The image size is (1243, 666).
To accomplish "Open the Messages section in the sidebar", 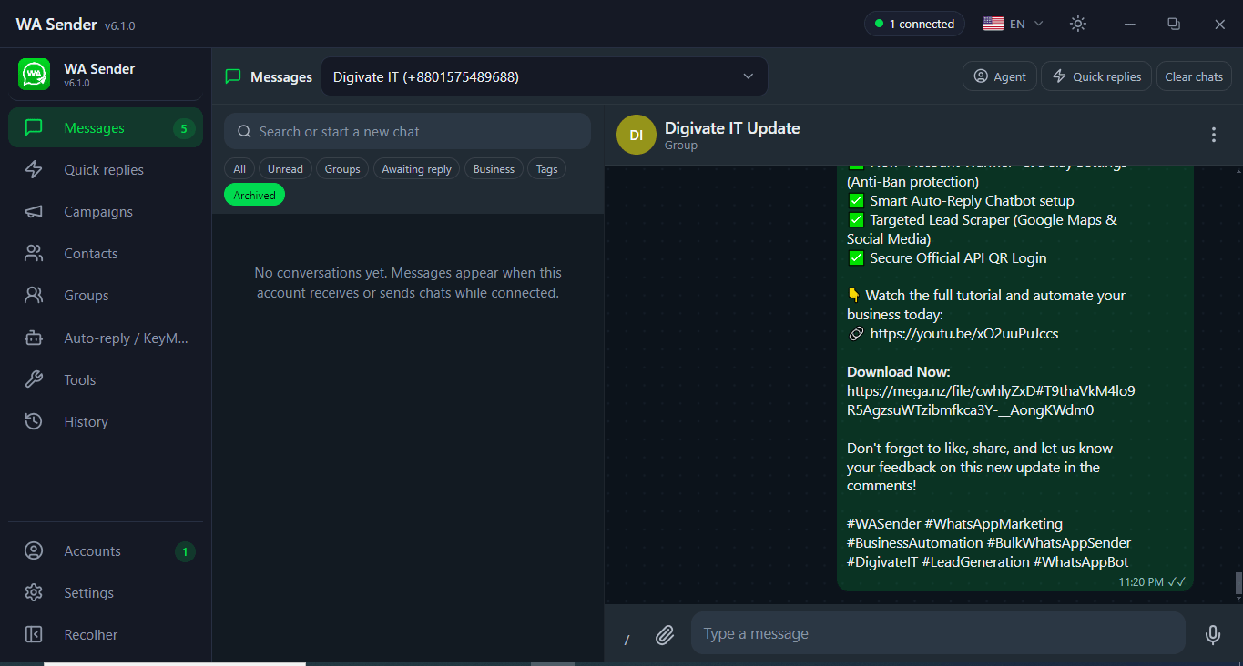I will tap(106, 128).
